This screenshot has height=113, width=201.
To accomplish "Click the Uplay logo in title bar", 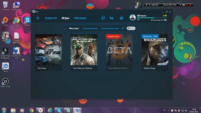I will click(35, 12).
